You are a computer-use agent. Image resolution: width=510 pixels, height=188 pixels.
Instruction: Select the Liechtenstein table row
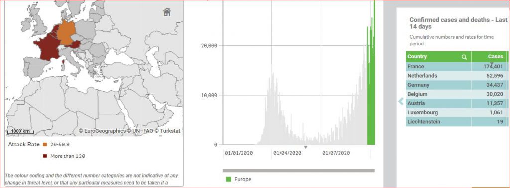(x=456, y=122)
